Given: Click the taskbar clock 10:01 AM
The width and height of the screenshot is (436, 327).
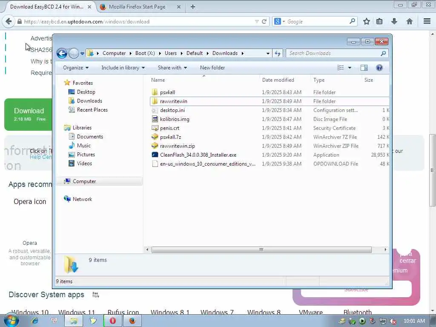Looking at the screenshot, I should (x=414, y=321).
